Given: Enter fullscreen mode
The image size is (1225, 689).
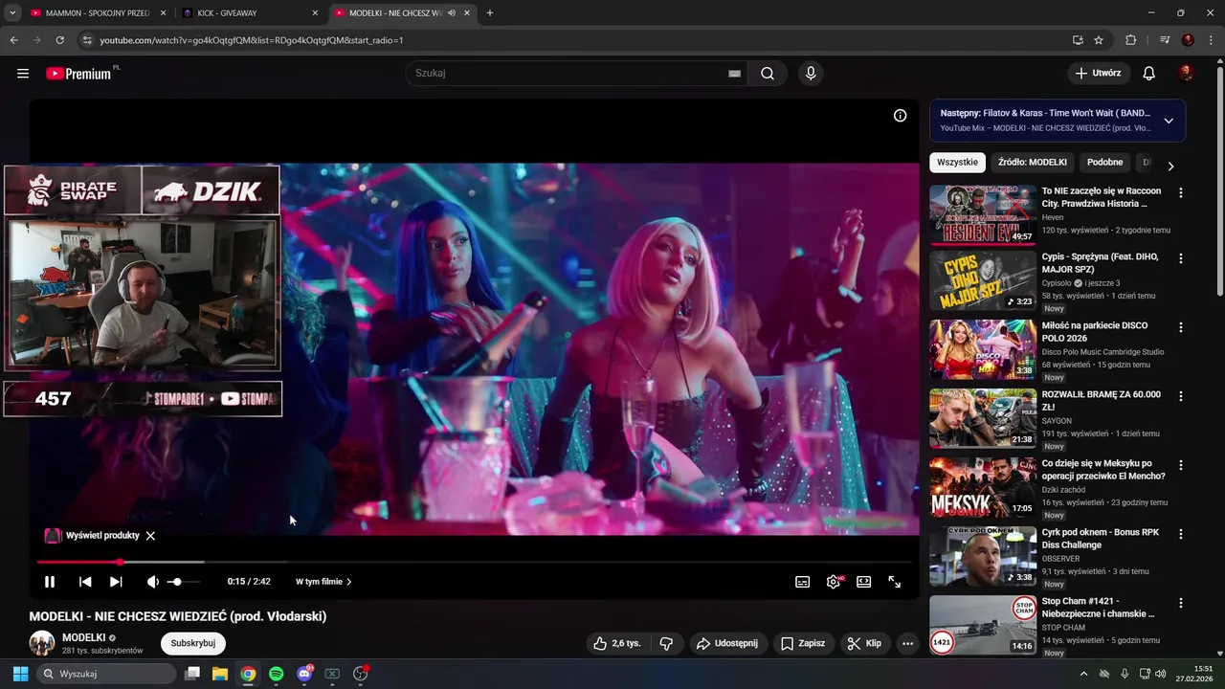Looking at the screenshot, I should tap(895, 582).
